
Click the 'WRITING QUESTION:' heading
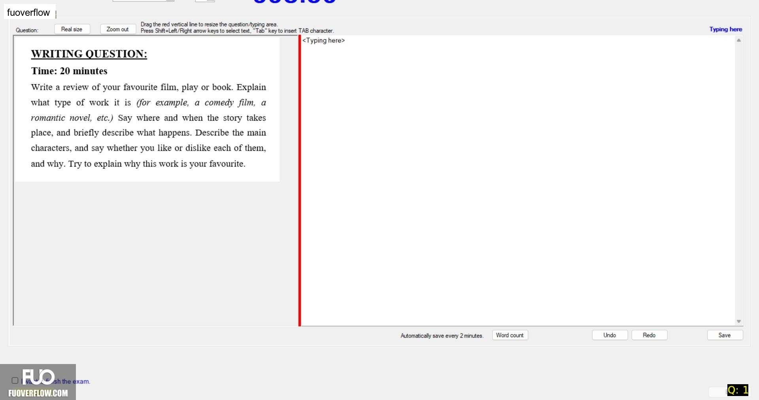pyautogui.click(x=89, y=54)
